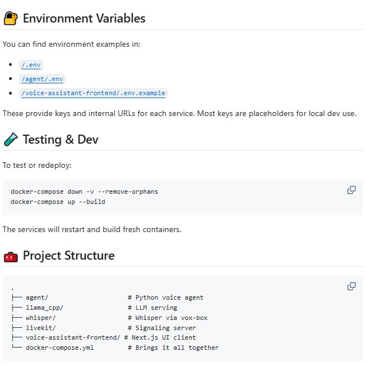Click the toolbox emoji beside Project Structure

(10, 256)
